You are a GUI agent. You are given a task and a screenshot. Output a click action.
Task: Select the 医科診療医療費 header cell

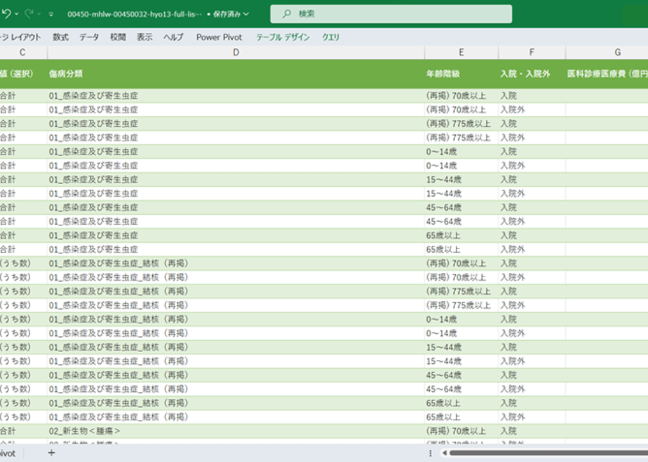(x=607, y=73)
